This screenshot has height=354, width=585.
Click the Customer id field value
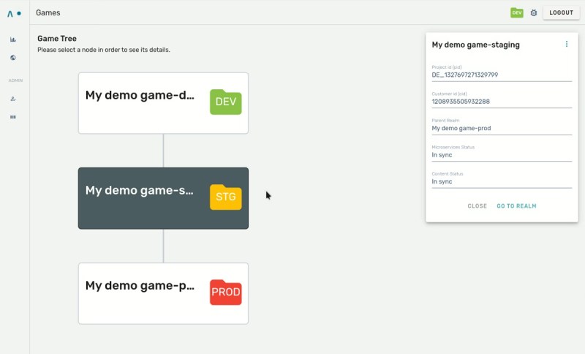pyautogui.click(x=461, y=102)
